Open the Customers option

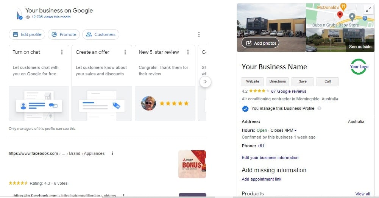101,34
